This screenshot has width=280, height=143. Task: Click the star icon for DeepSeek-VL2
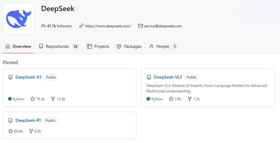click(171, 99)
